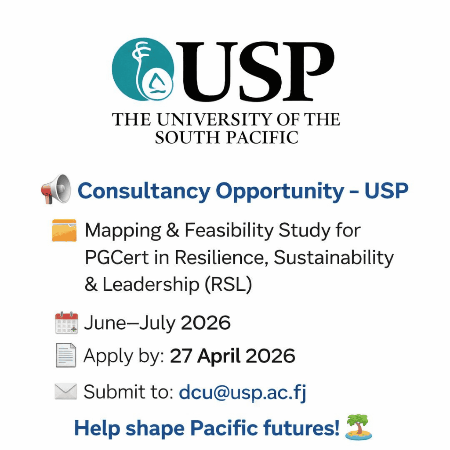Screen dimensions: 450x450
Task: Click the June–July 2026 date text
Action: tap(157, 323)
